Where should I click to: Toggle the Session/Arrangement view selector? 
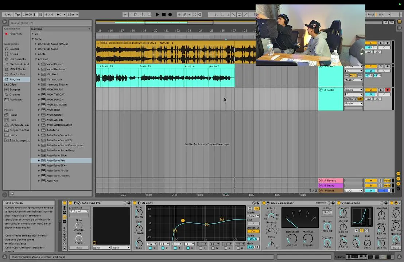(x=399, y=28)
